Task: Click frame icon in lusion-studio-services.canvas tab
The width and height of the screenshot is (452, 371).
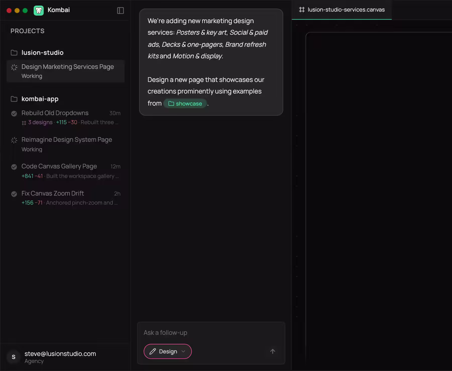Action: coord(302,10)
